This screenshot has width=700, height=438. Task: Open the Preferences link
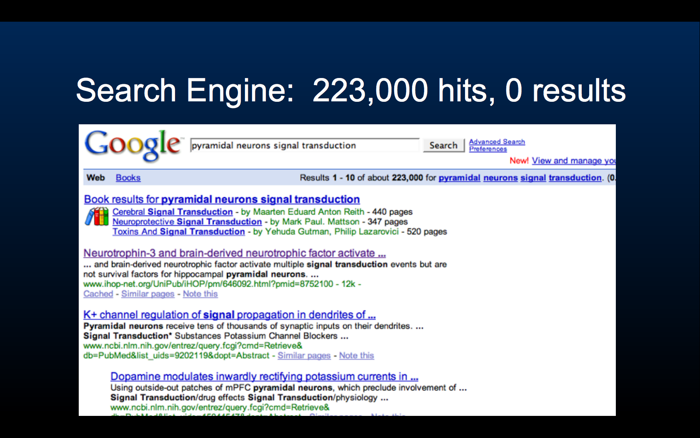[487, 149]
